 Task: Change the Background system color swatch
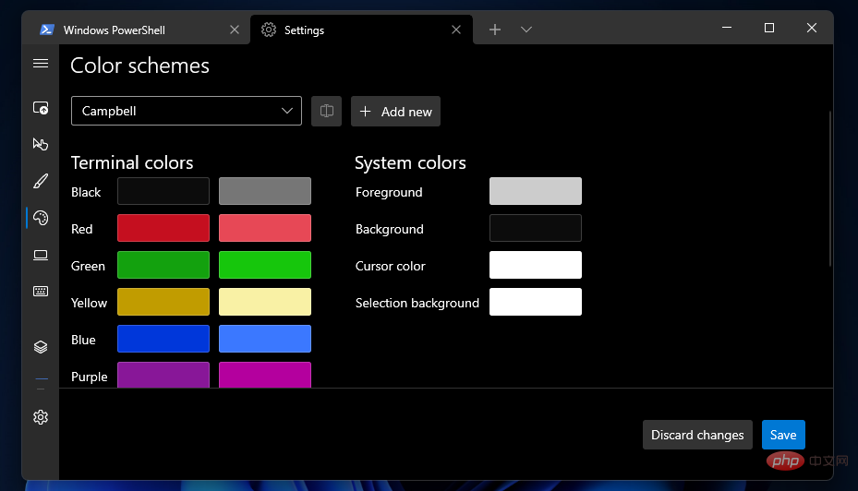[536, 228]
